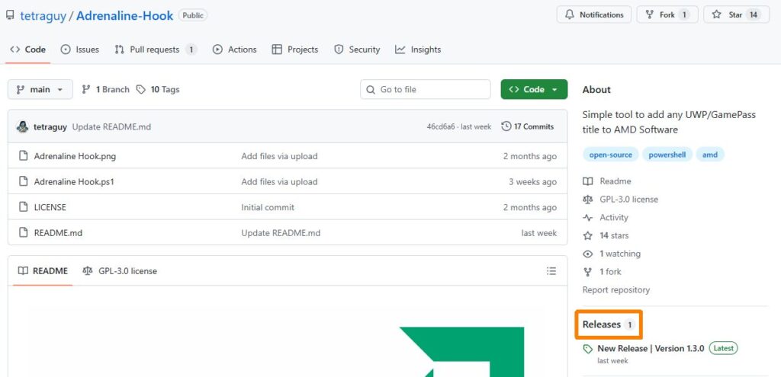
Task: View the 1 watching link
Action: tap(612, 254)
